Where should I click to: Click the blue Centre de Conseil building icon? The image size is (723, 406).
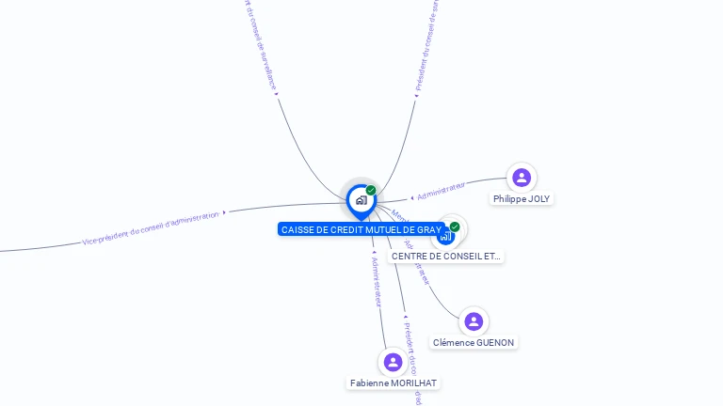click(x=445, y=237)
